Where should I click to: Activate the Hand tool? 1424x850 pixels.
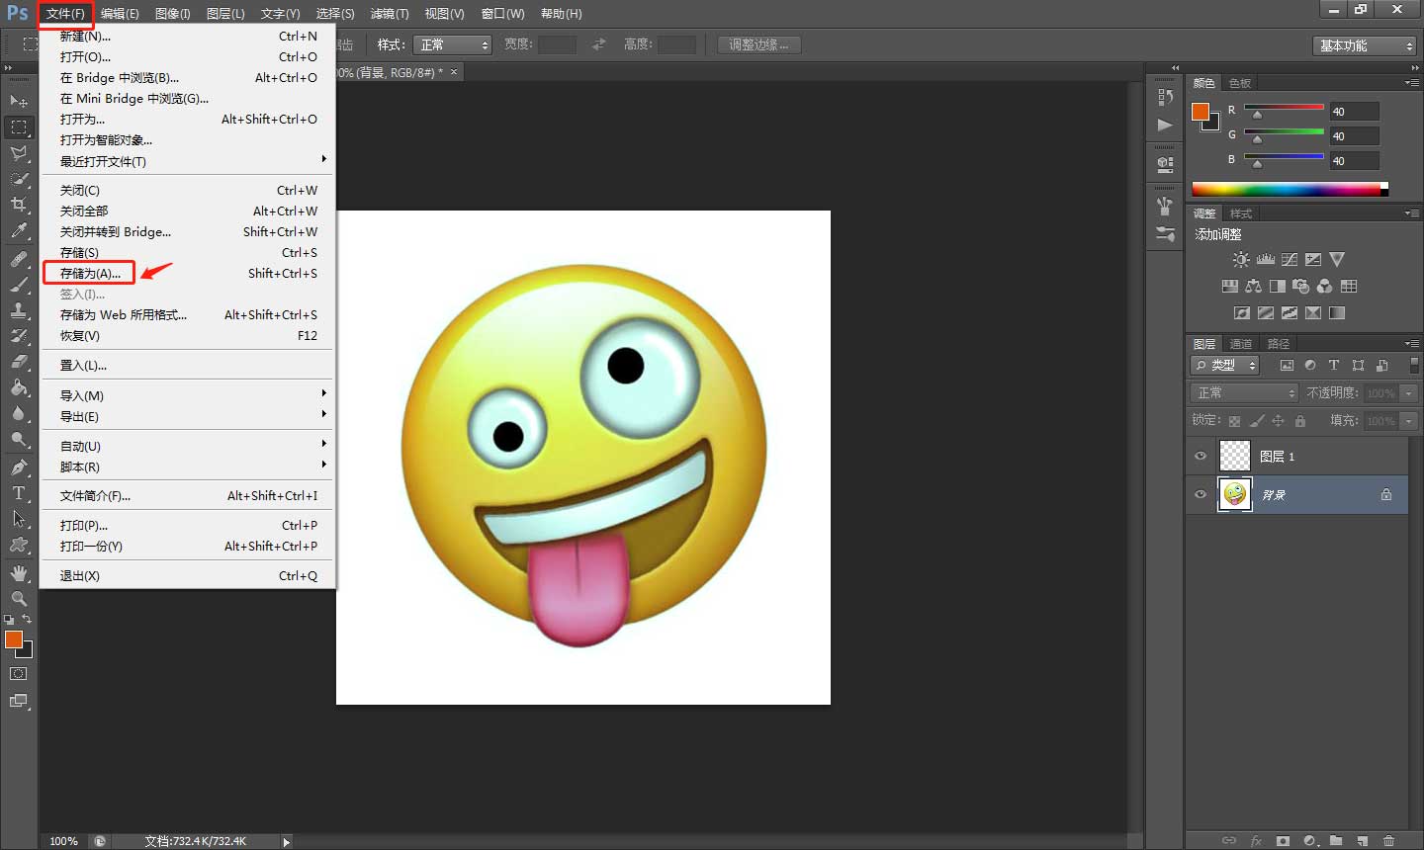(x=19, y=573)
